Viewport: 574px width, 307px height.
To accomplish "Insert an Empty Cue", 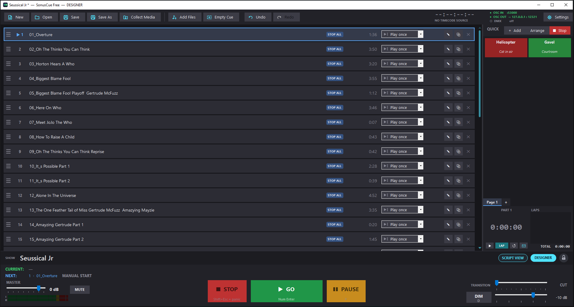I will 221,17.
